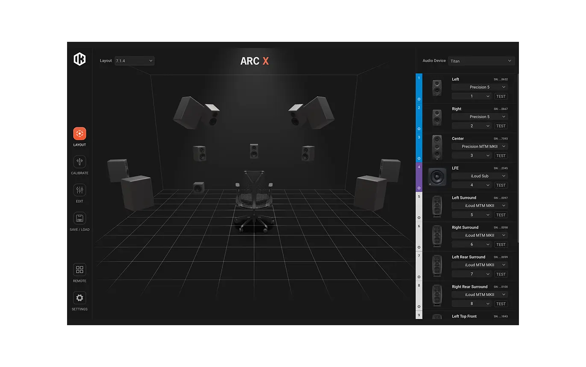
Task: Open the Right Rear Surround model dropdown
Action: [480, 294]
